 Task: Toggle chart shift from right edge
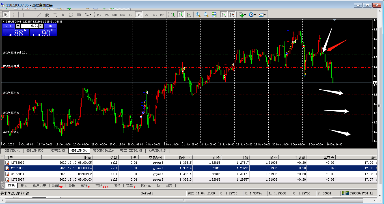click(x=232, y=15)
